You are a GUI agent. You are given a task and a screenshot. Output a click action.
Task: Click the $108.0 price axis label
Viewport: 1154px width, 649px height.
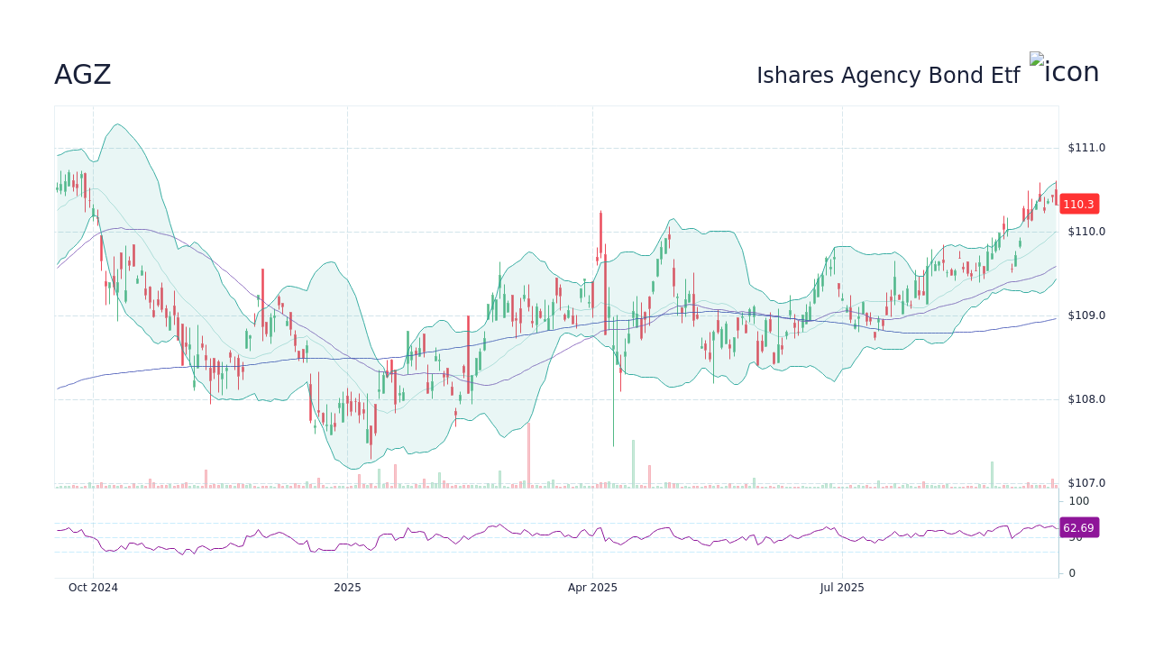point(1086,399)
